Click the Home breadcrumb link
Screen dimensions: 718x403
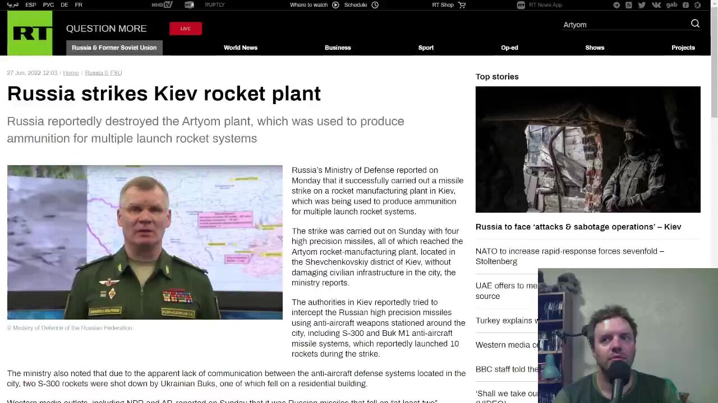[71, 73]
